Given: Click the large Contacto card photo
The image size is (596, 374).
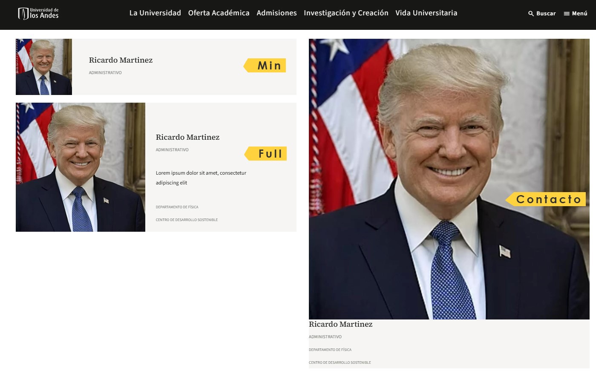Looking at the screenshot, I should click(x=449, y=179).
